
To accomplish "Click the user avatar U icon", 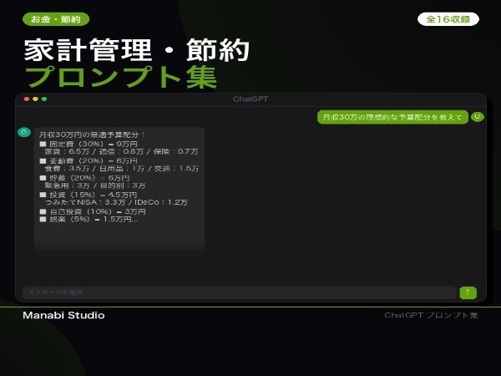I will pos(478,117).
